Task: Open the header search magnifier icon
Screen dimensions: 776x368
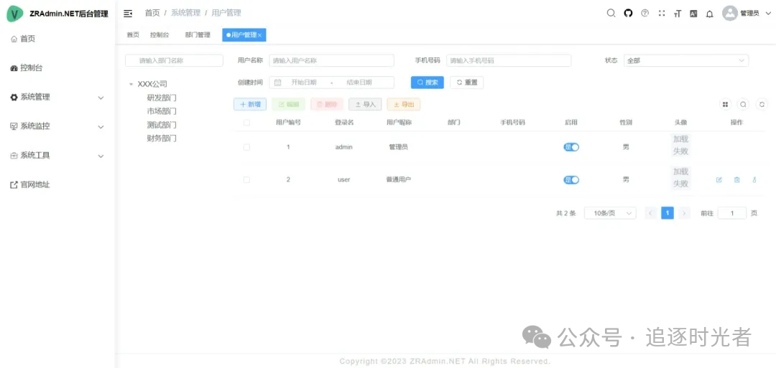Action: point(611,14)
